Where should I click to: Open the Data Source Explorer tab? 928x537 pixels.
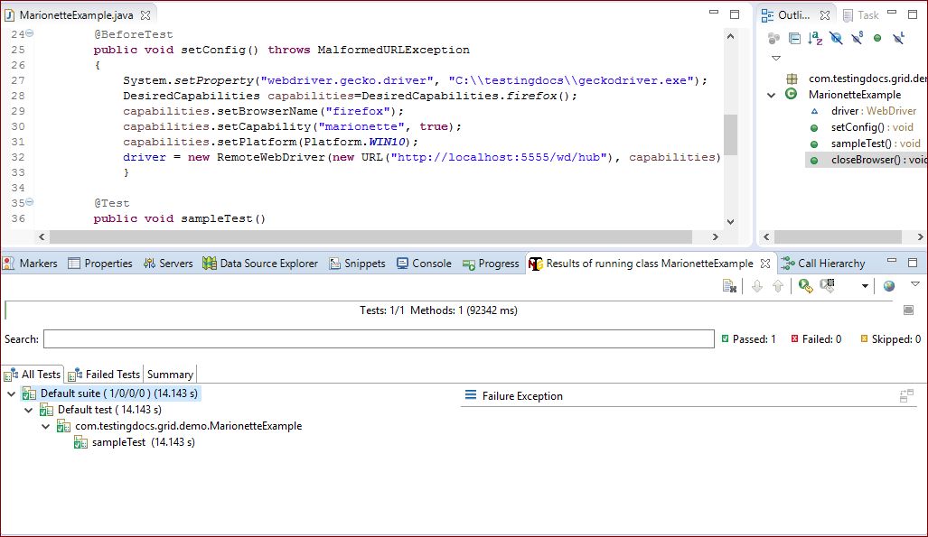(260, 264)
